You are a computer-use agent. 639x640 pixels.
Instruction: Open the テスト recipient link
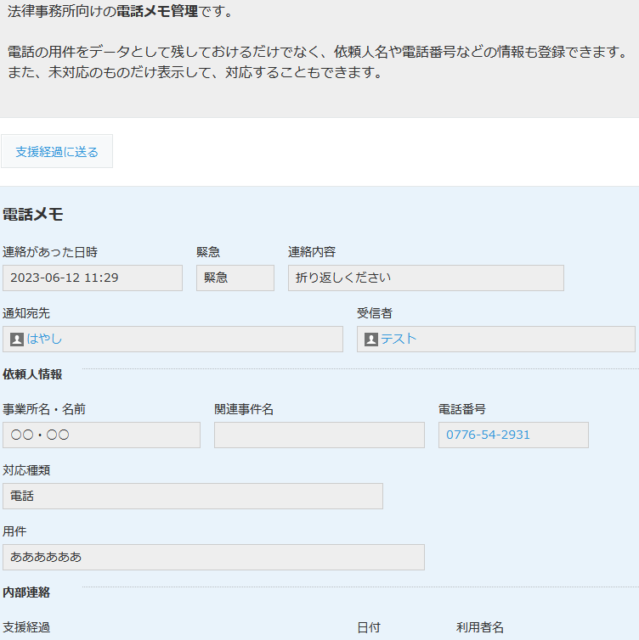[399, 339]
